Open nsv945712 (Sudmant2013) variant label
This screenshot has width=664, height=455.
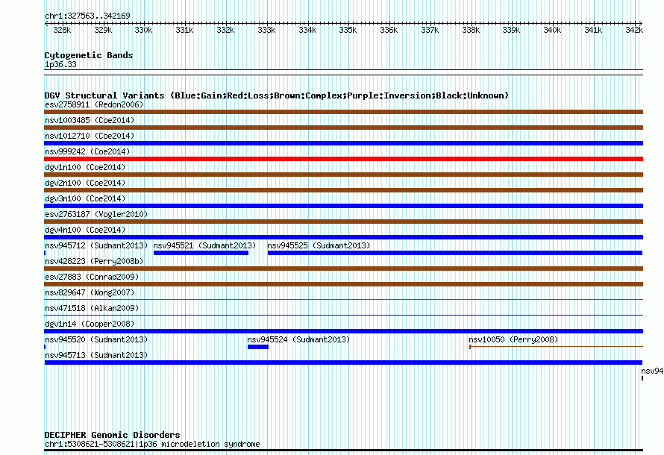(x=96, y=245)
